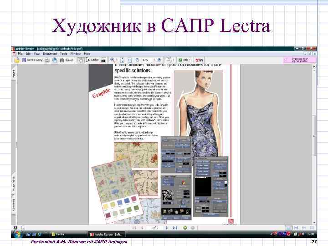Click the Snapshot camera tool
328x246 pixels.
pyautogui.click(x=103, y=60)
